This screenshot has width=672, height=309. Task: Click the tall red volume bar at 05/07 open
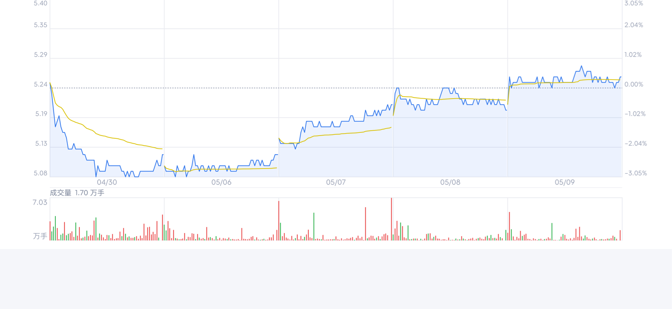point(278,220)
